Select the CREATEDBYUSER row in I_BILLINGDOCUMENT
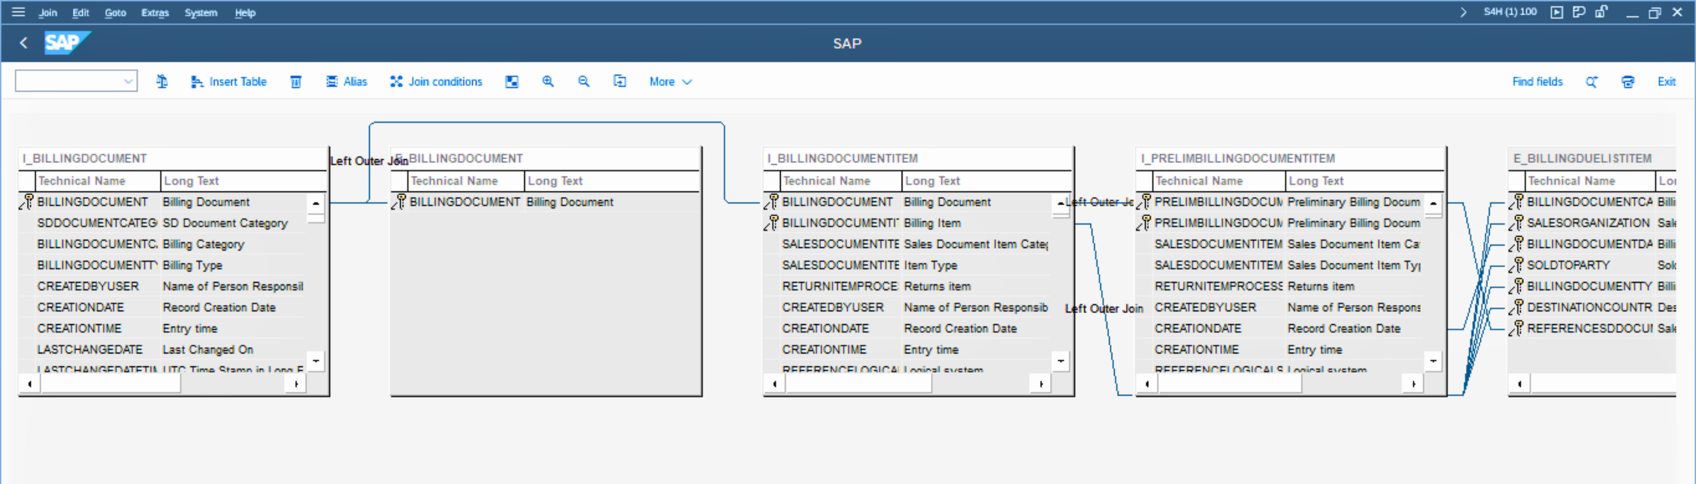 coord(88,286)
